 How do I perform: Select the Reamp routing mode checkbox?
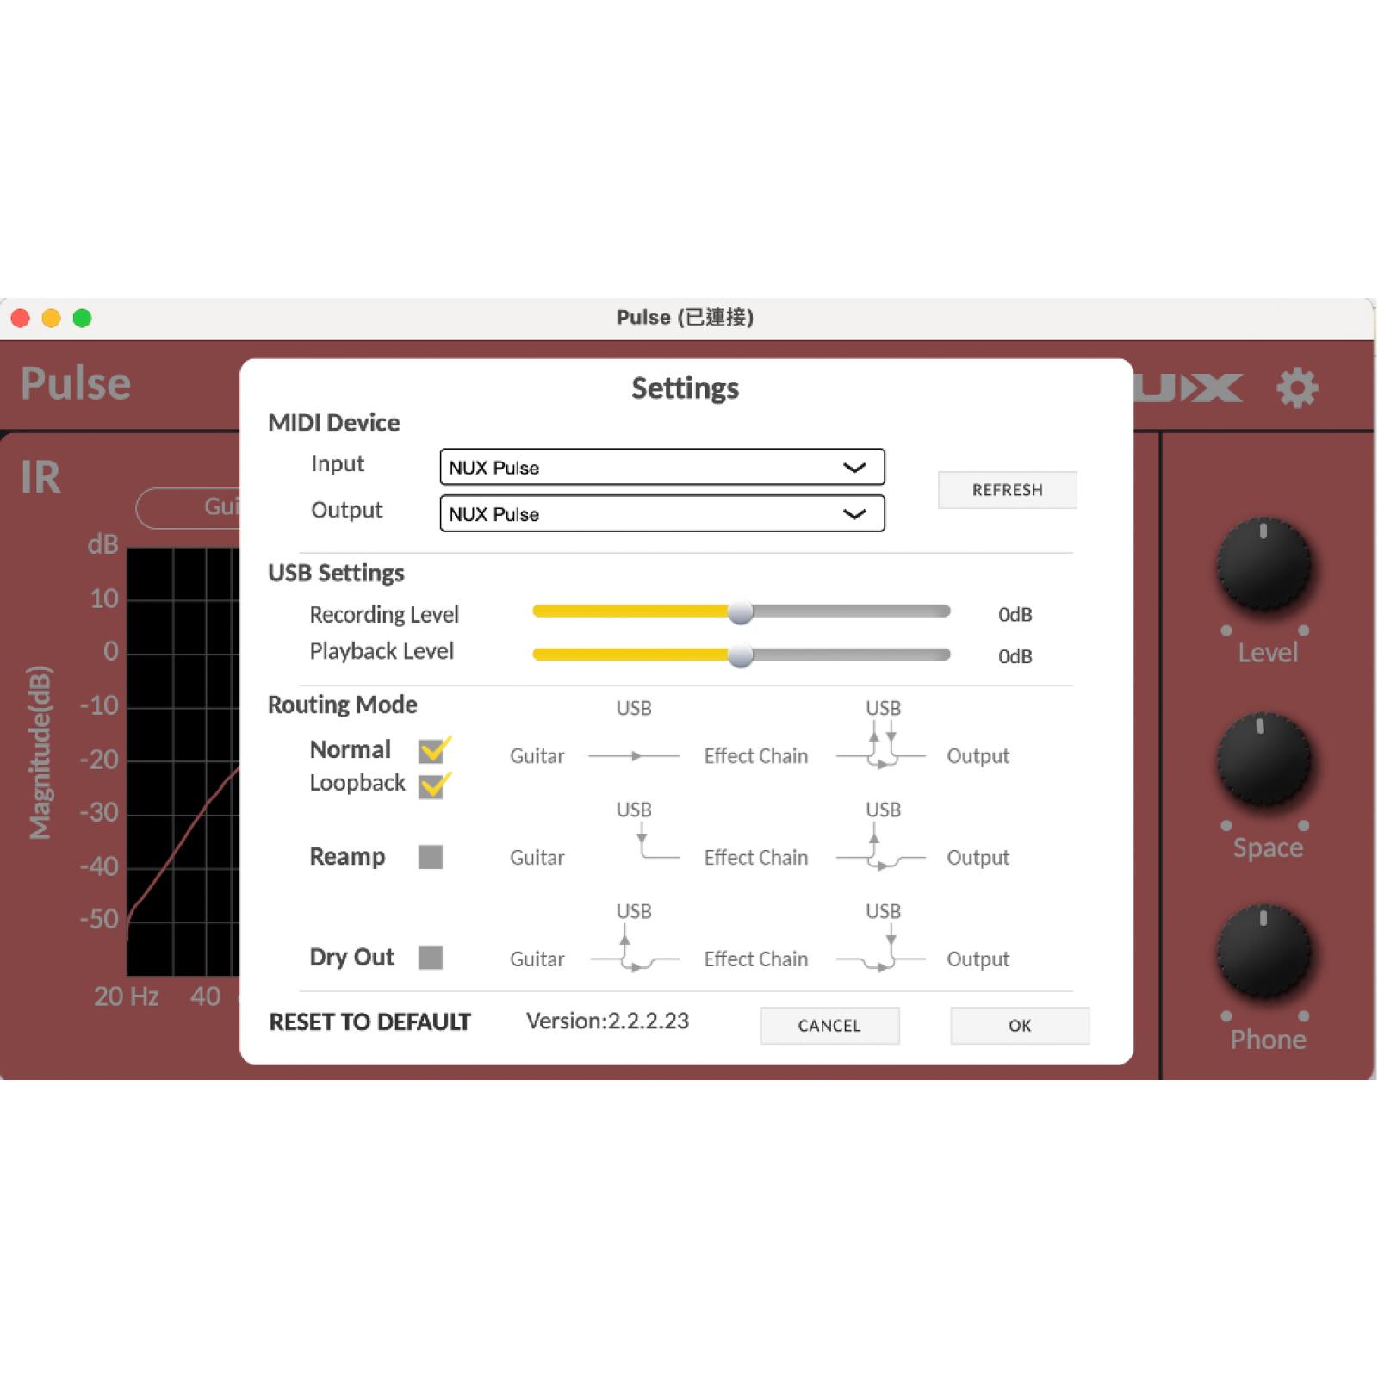click(431, 857)
